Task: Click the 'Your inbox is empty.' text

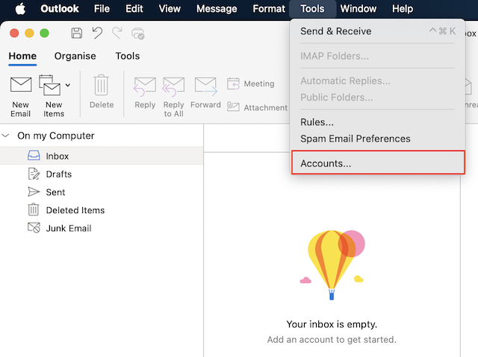Action: (x=332, y=324)
